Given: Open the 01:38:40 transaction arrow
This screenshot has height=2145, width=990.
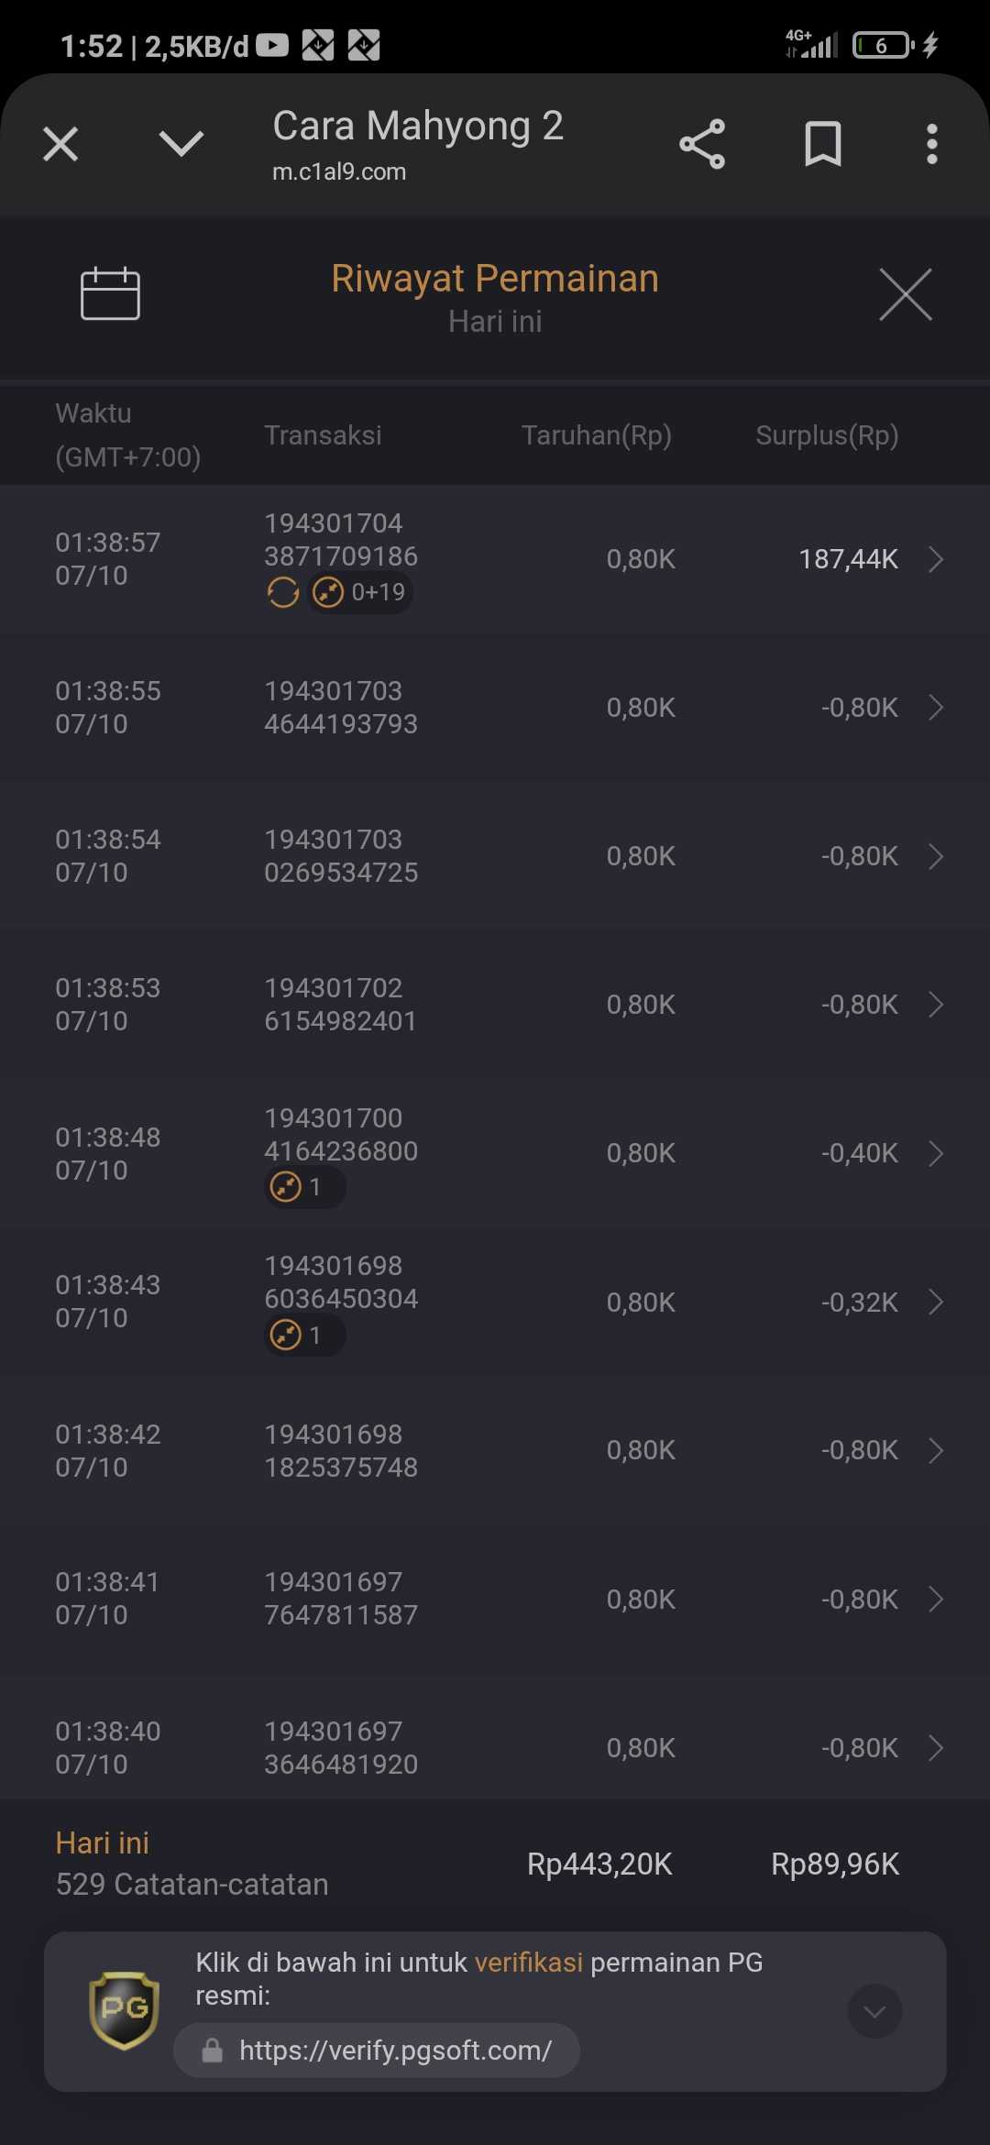Looking at the screenshot, I should point(935,1748).
